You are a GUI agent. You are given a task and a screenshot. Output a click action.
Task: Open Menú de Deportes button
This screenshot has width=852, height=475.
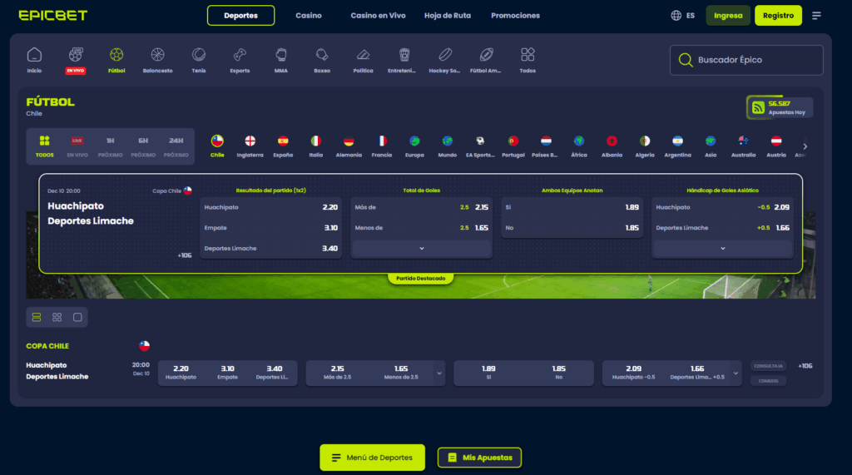[372, 458]
